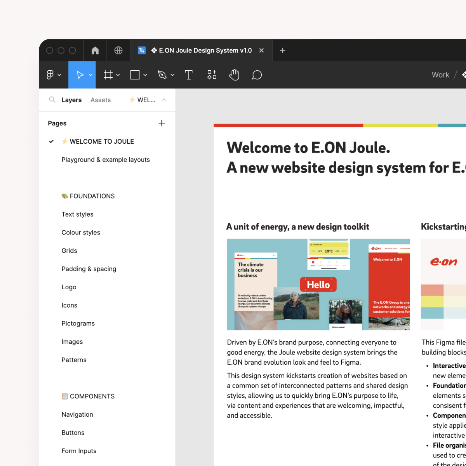Expand Pen tool options chevron
This screenshot has height=466, width=466.
coord(172,75)
